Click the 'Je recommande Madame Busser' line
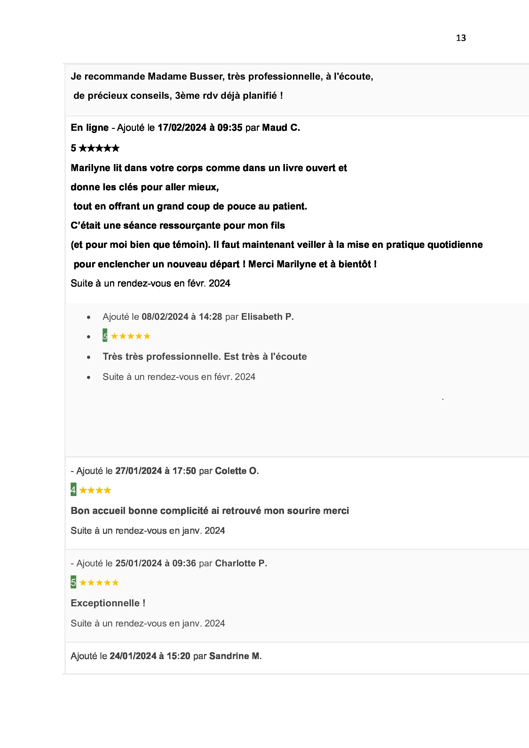Screen dimensions: 529x748 point(222,76)
